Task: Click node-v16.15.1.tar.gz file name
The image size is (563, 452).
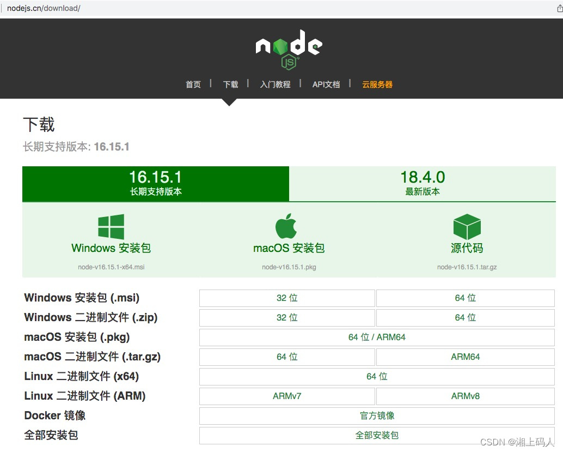Action: (467, 267)
